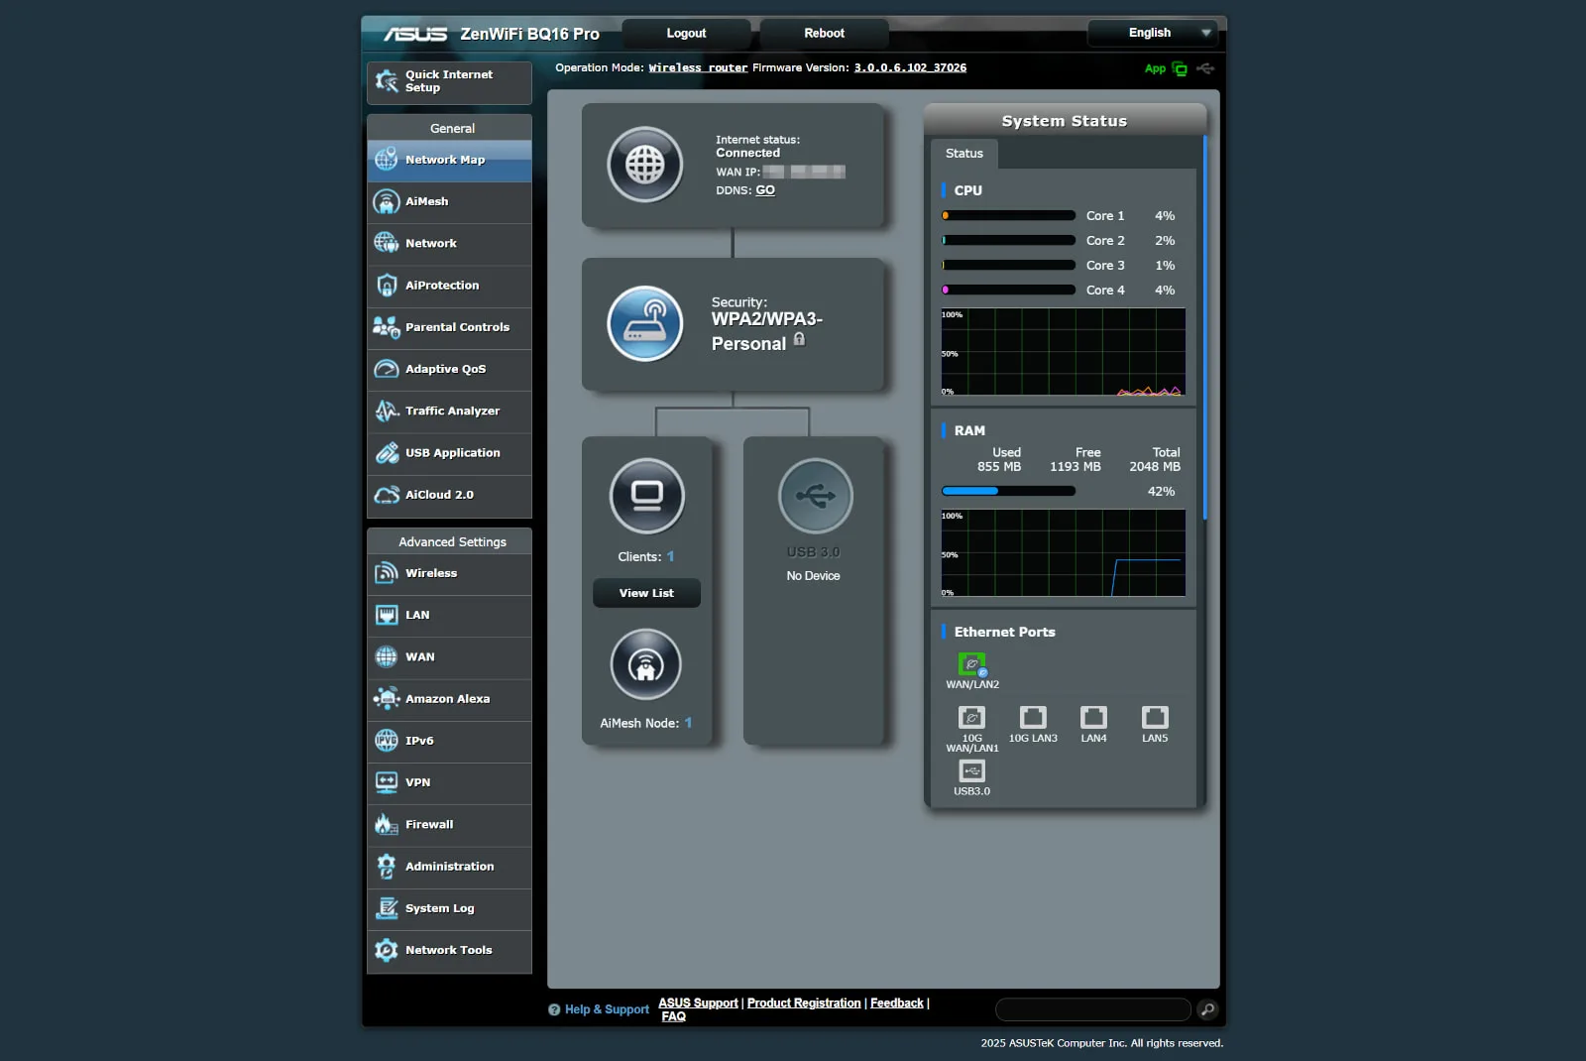This screenshot has height=1061, width=1586.
Task: Click the globe Internet status icon
Action: coord(645,165)
